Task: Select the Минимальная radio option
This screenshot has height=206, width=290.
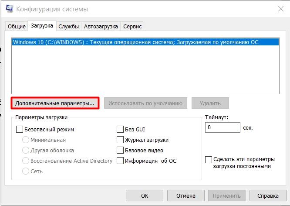Action: click(x=26, y=140)
